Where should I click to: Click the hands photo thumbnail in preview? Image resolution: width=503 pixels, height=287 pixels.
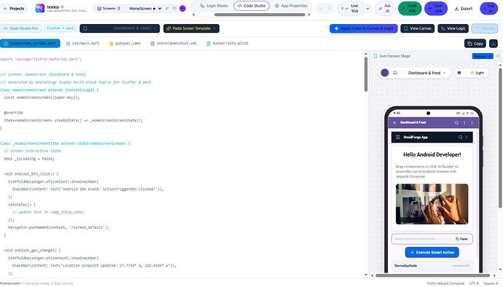click(x=432, y=204)
